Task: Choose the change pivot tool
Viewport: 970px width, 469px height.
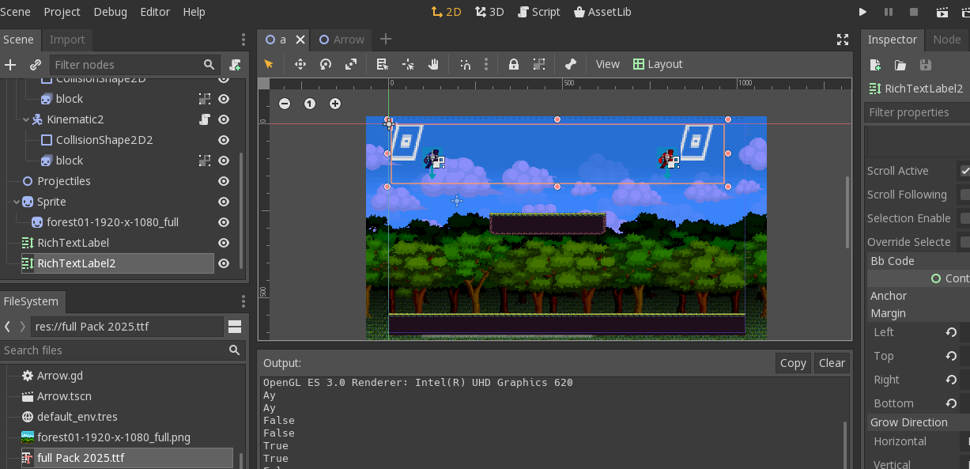Action: click(x=408, y=64)
